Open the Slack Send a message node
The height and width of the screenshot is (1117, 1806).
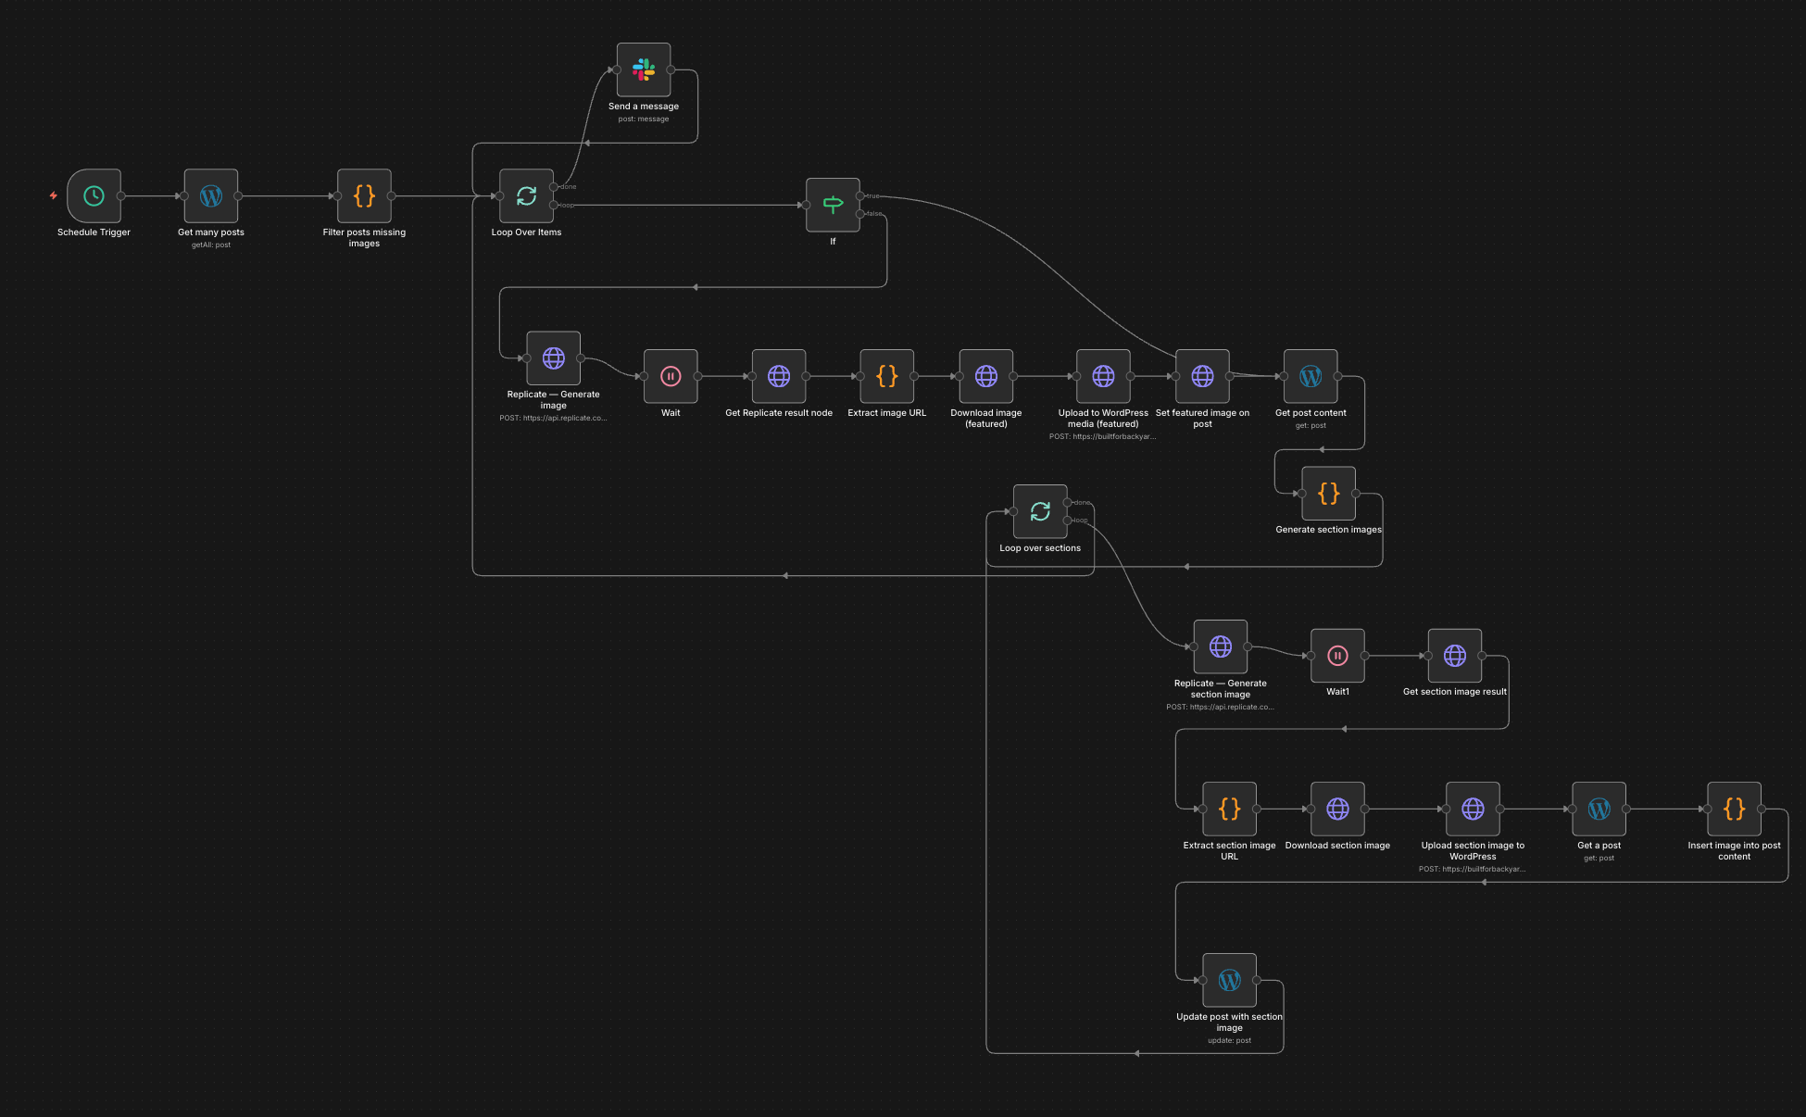coord(644,69)
